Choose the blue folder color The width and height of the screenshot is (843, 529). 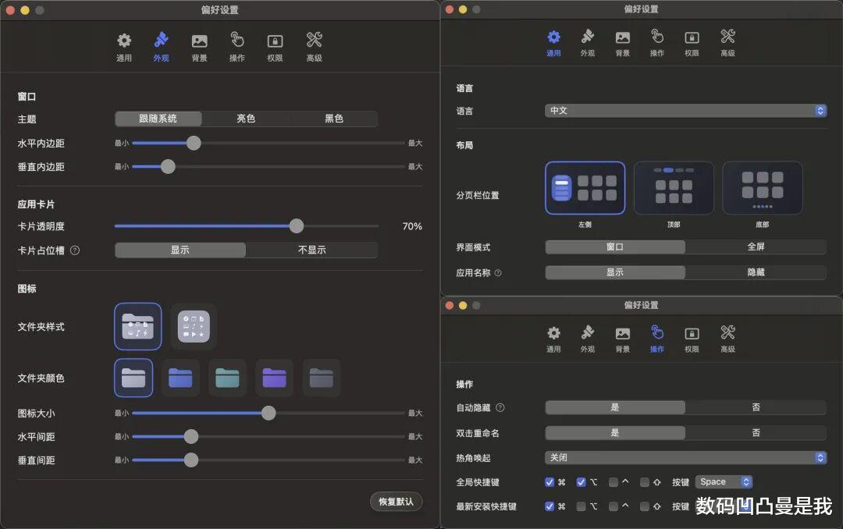tap(180, 378)
